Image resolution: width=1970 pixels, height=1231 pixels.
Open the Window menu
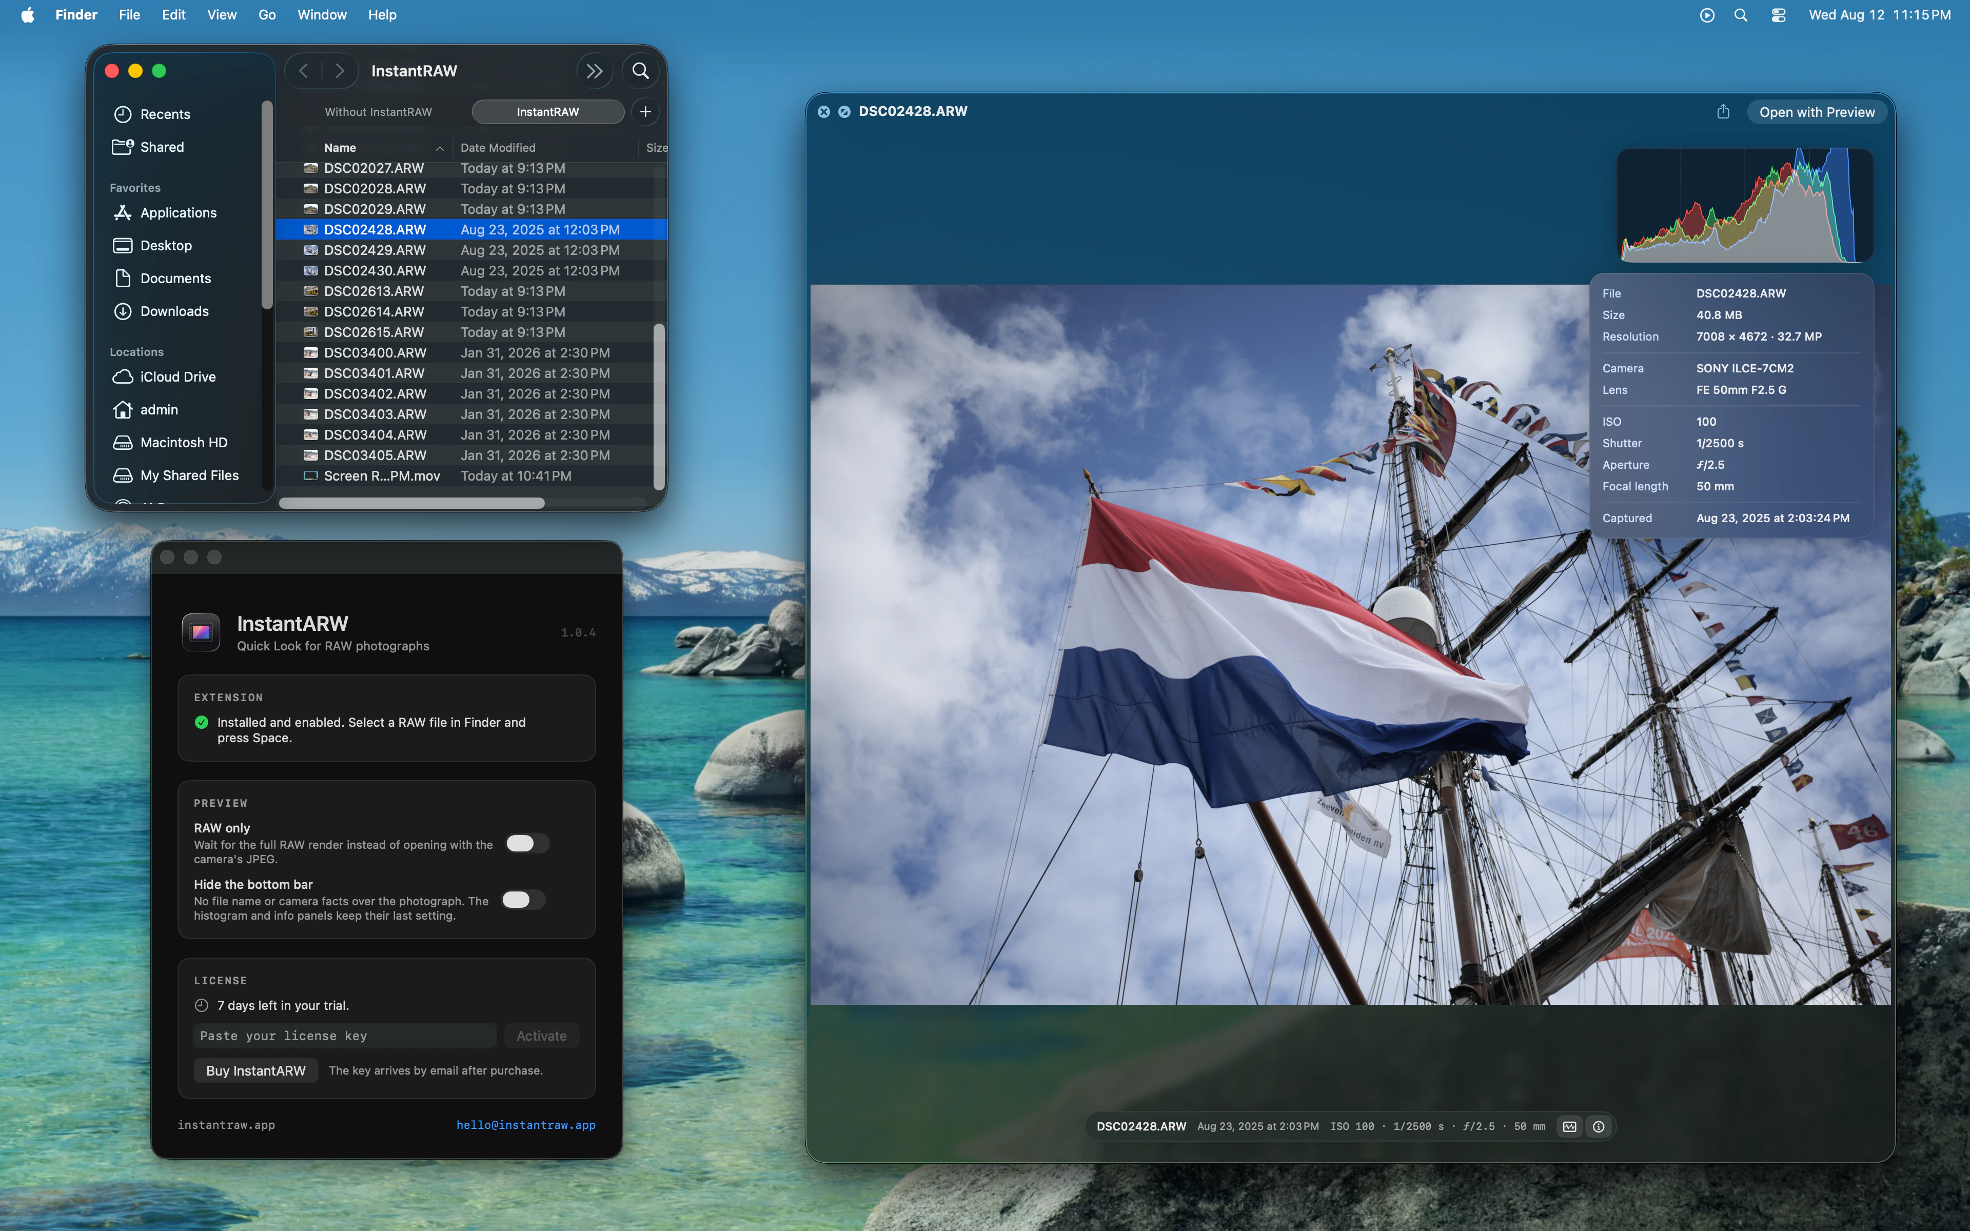(322, 15)
